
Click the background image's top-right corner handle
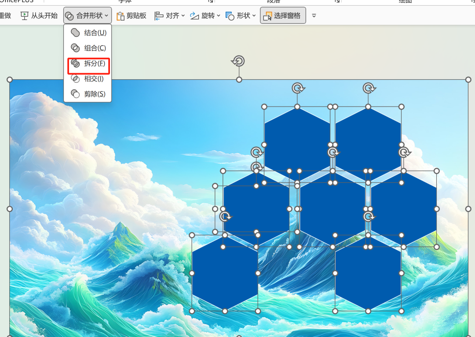click(x=468, y=80)
